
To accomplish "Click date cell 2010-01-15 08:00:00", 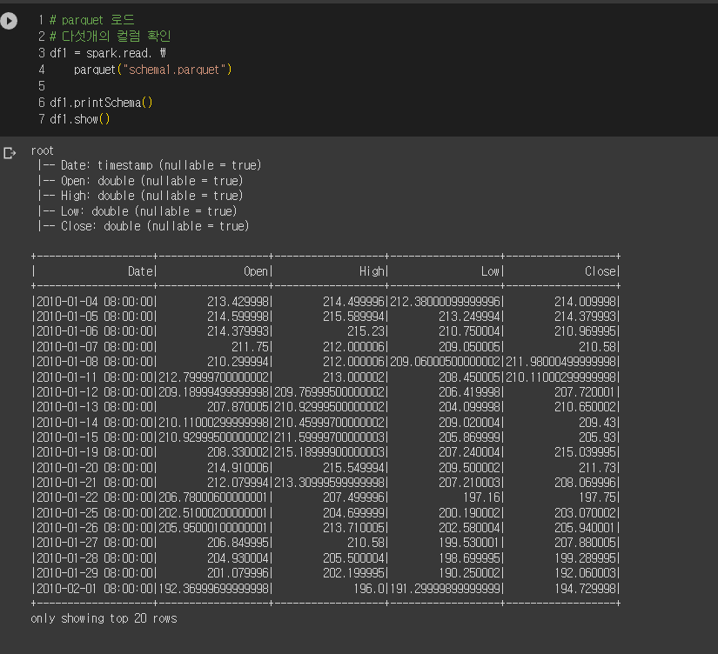I will click(x=95, y=437).
